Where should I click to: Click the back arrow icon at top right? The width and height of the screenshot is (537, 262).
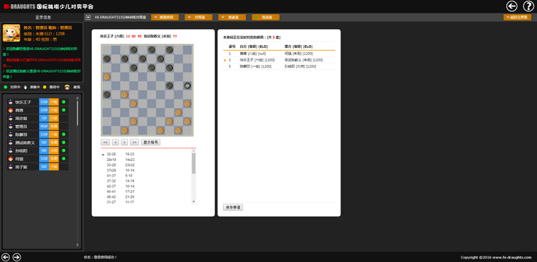pyautogui.click(x=512, y=6)
